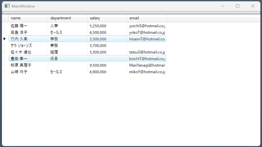Select the row header of 田島 洋子
The image size is (262, 147).
[x=5, y=32]
